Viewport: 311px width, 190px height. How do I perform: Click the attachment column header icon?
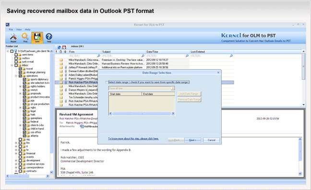tap(65, 52)
